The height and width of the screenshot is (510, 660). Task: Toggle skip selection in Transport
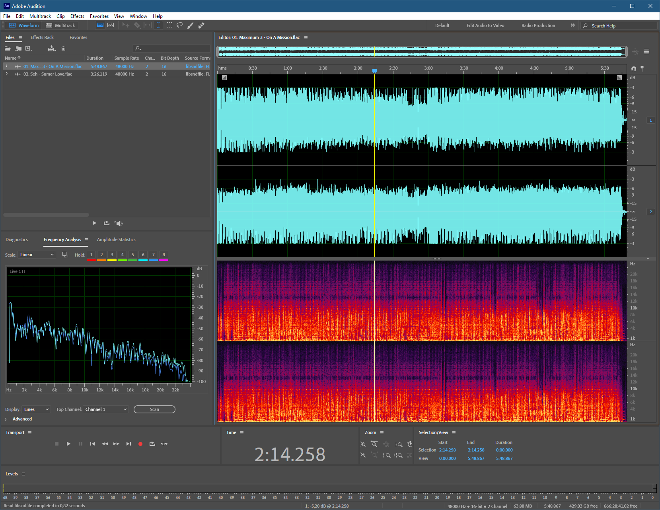tap(164, 444)
